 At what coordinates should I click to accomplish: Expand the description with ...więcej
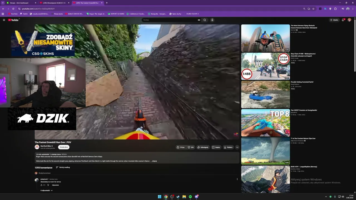[154, 161]
